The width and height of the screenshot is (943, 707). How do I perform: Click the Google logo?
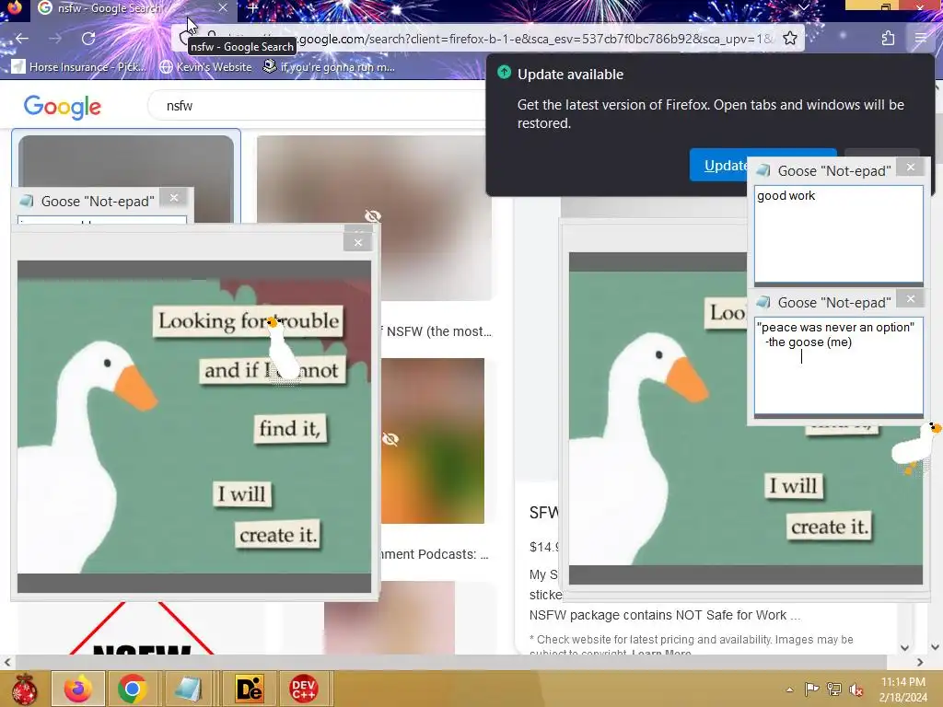pyautogui.click(x=63, y=107)
